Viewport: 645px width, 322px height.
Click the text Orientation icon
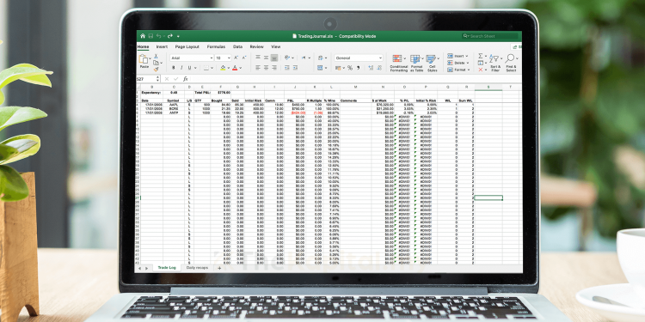287,58
